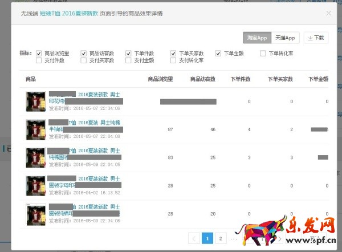The height and width of the screenshot is (252, 342).
Task: Open the 短袖T恤 2016夏装新款 page link
Action: pos(69,14)
